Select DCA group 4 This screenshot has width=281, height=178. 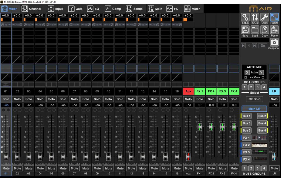(264, 87)
